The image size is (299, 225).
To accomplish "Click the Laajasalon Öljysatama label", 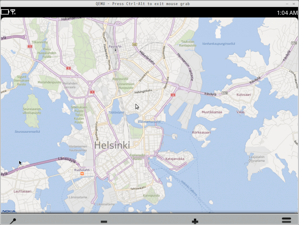I will click(x=257, y=159).
